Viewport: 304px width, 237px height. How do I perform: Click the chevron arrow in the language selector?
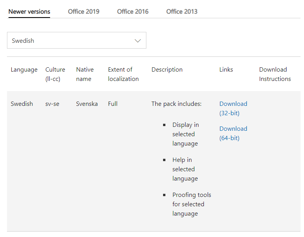138,41
